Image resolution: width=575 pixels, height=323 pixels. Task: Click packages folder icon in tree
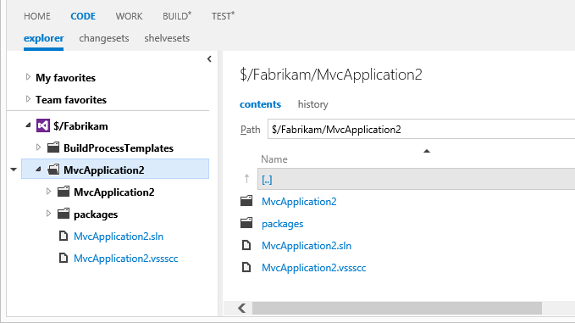tap(64, 214)
